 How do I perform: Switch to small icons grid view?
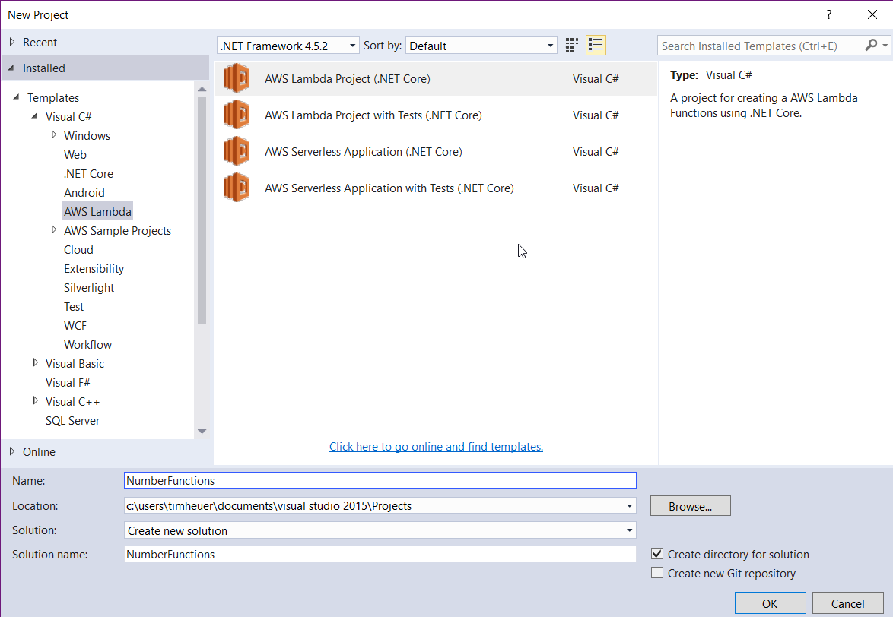pos(572,45)
